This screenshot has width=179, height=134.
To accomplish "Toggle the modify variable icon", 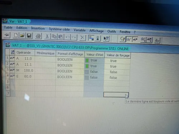I will pos(135,39).
